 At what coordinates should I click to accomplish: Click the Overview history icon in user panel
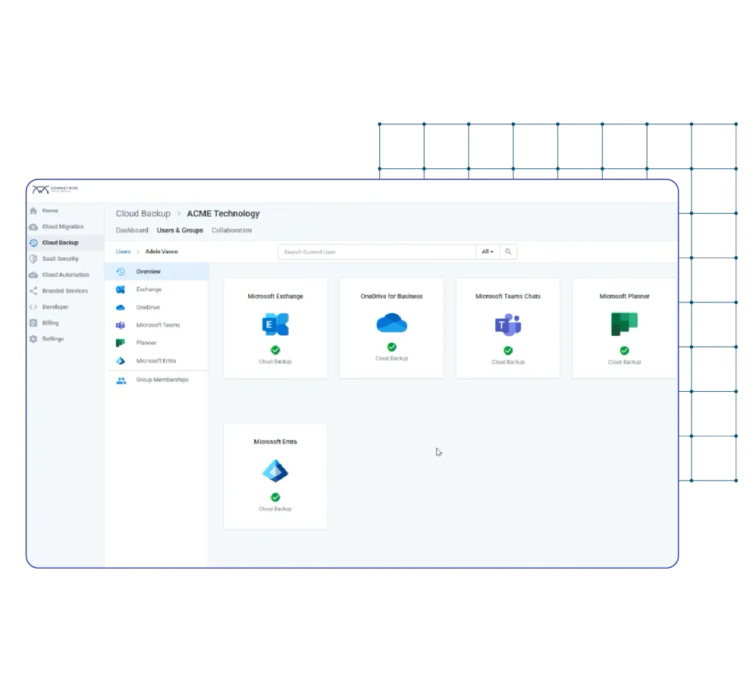[x=120, y=272]
